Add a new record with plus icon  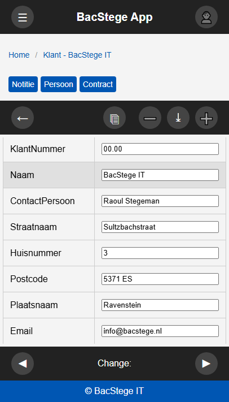pyautogui.click(x=206, y=118)
